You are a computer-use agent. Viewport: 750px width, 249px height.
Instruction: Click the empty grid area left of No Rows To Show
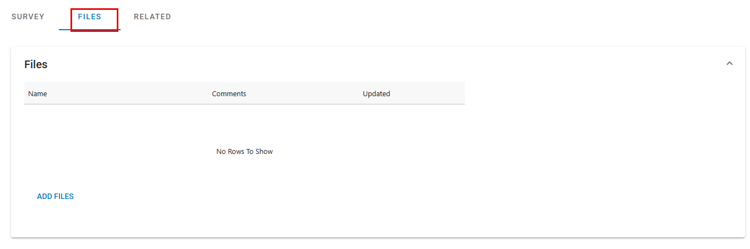click(118, 151)
